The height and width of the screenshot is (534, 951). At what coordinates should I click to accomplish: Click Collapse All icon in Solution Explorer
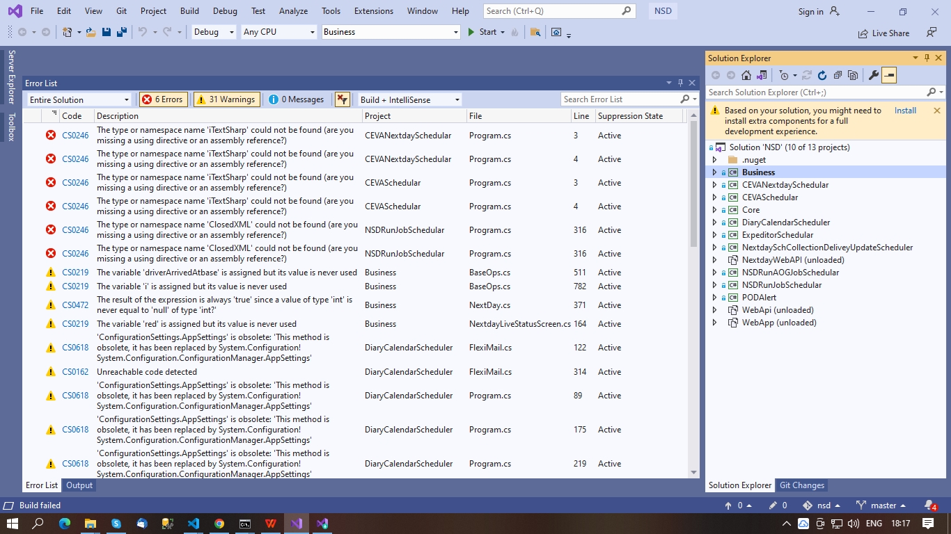point(838,75)
